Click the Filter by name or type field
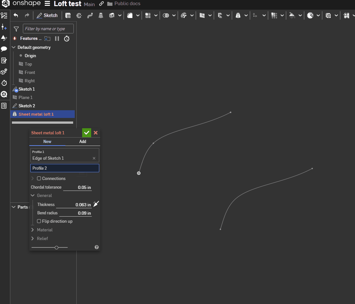 pyautogui.click(x=48, y=29)
